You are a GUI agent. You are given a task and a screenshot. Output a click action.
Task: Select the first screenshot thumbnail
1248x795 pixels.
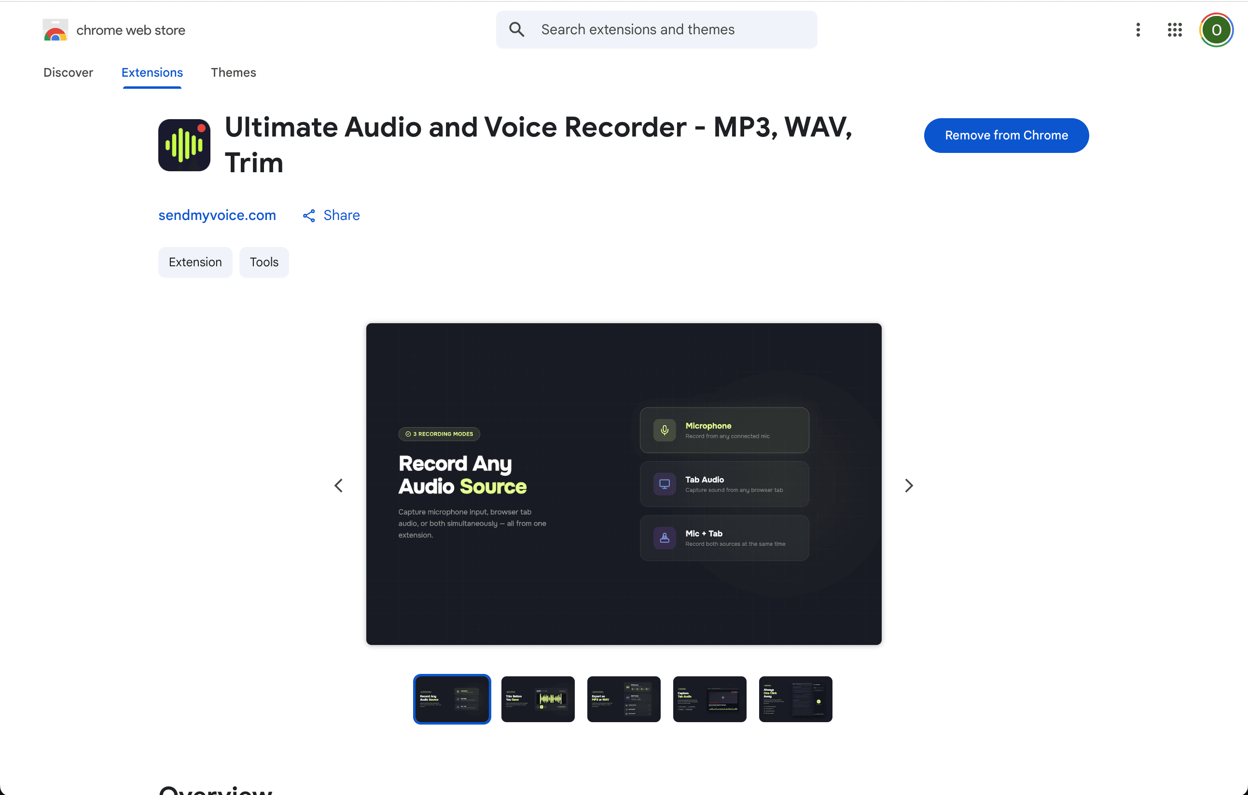click(451, 699)
